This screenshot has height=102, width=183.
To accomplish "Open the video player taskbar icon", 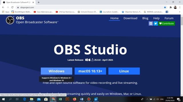I will click(96, 99).
